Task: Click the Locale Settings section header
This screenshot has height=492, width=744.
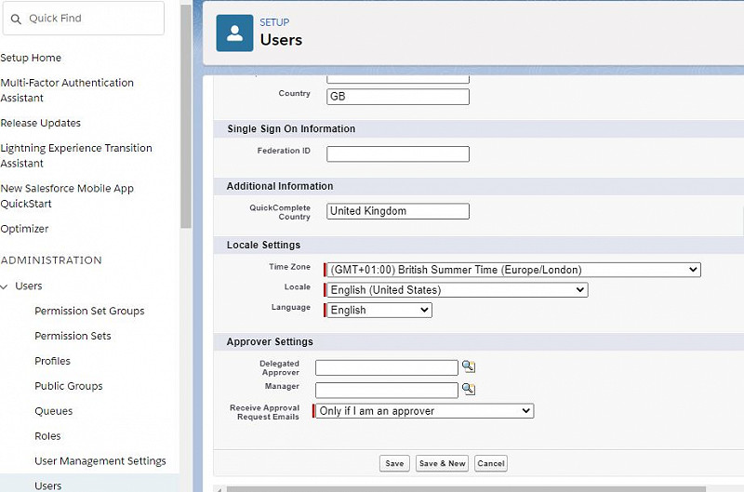Action: [x=263, y=246]
